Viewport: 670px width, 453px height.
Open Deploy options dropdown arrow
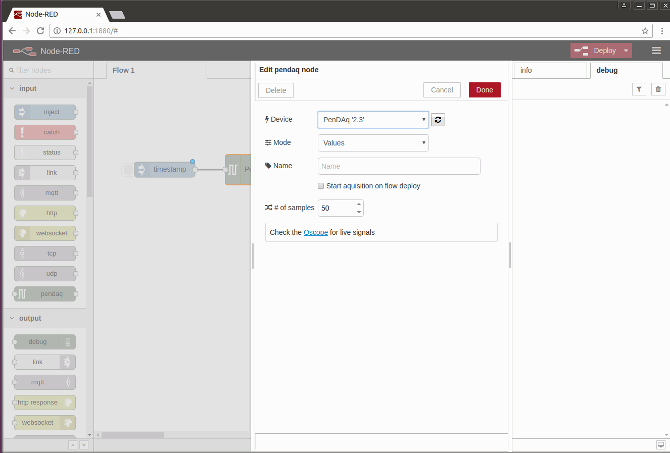[626, 51]
